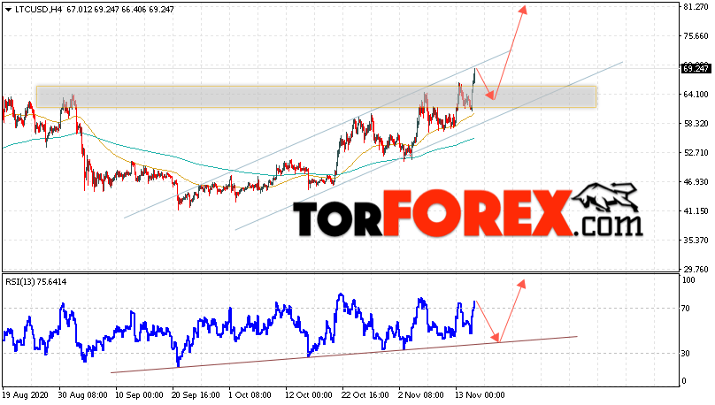Click the upper red forecast arrowhead
Image resolution: width=715 pixels, height=405 pixels.
[523, 10]
